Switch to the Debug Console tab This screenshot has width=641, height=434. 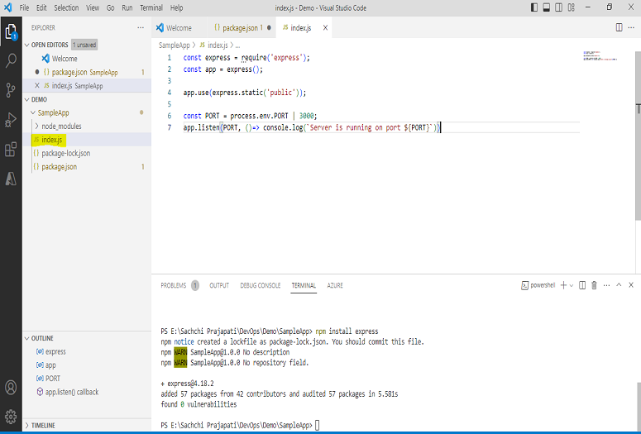[261, 285]
